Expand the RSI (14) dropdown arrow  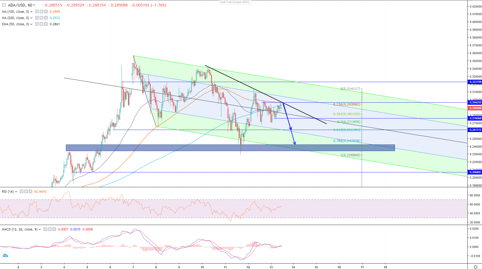pos(16,192)
